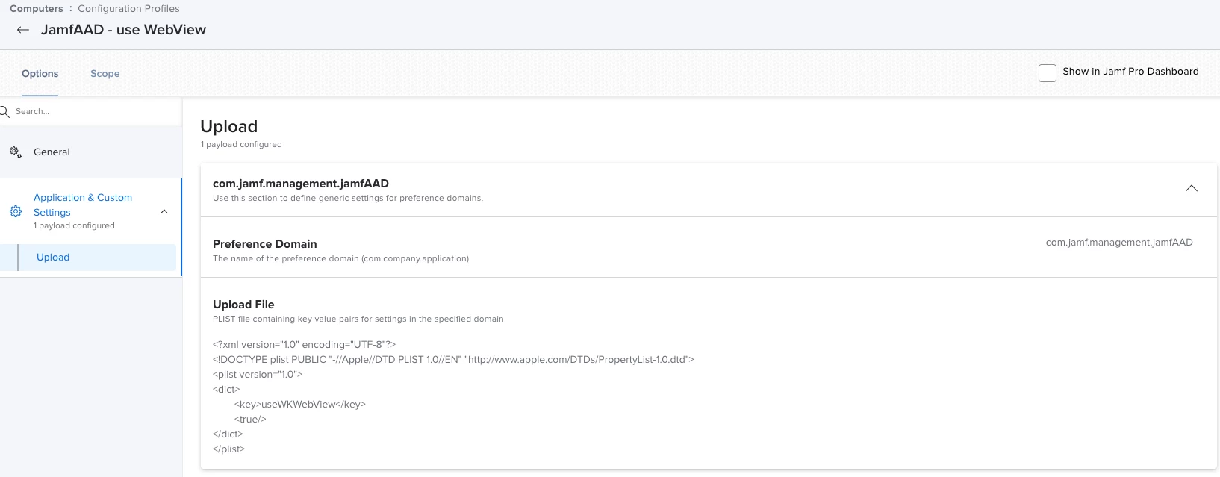The width and height of the screenshot is (1220, 477).
Task: Click the General gears icon
Action: (x=15, y=152)
